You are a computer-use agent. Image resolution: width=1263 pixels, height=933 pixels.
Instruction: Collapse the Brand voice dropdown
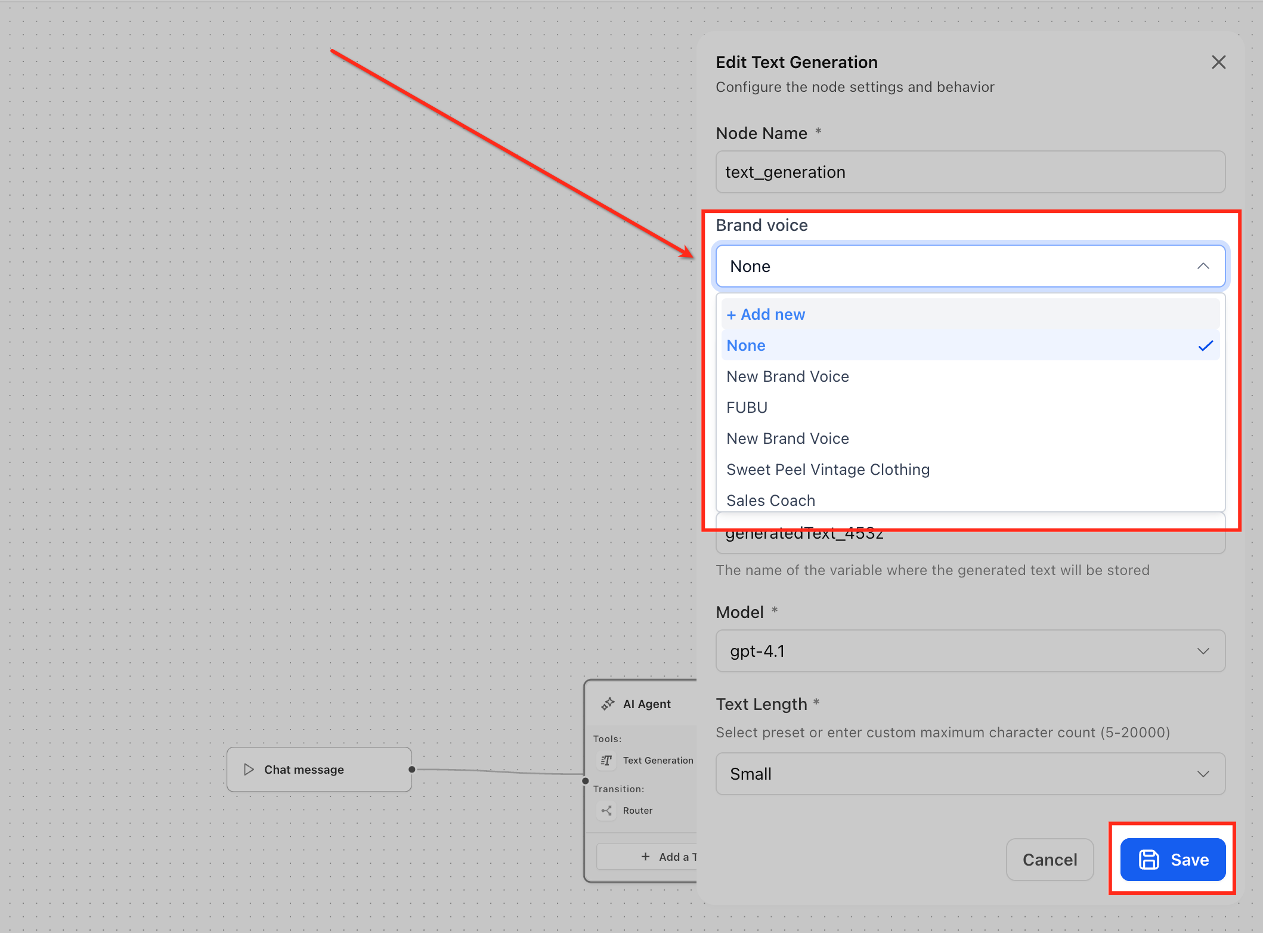tap(1203, 266)
